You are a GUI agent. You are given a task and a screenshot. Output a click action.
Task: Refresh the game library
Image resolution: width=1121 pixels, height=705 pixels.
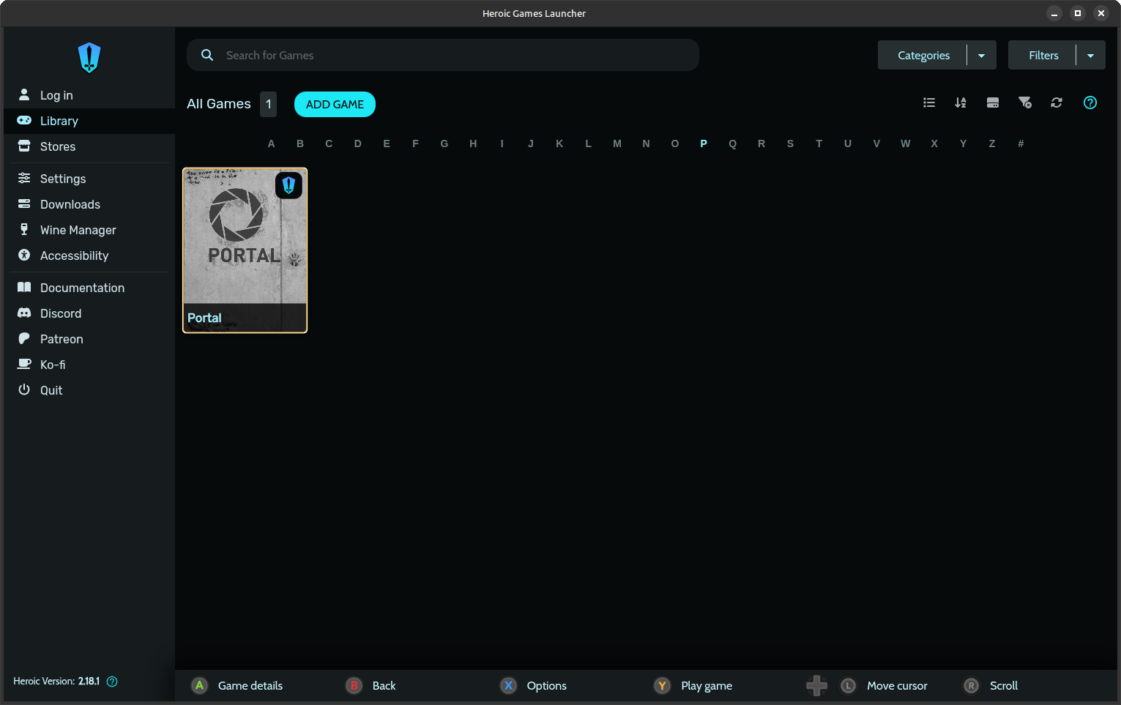click(x=1057, y=102)
